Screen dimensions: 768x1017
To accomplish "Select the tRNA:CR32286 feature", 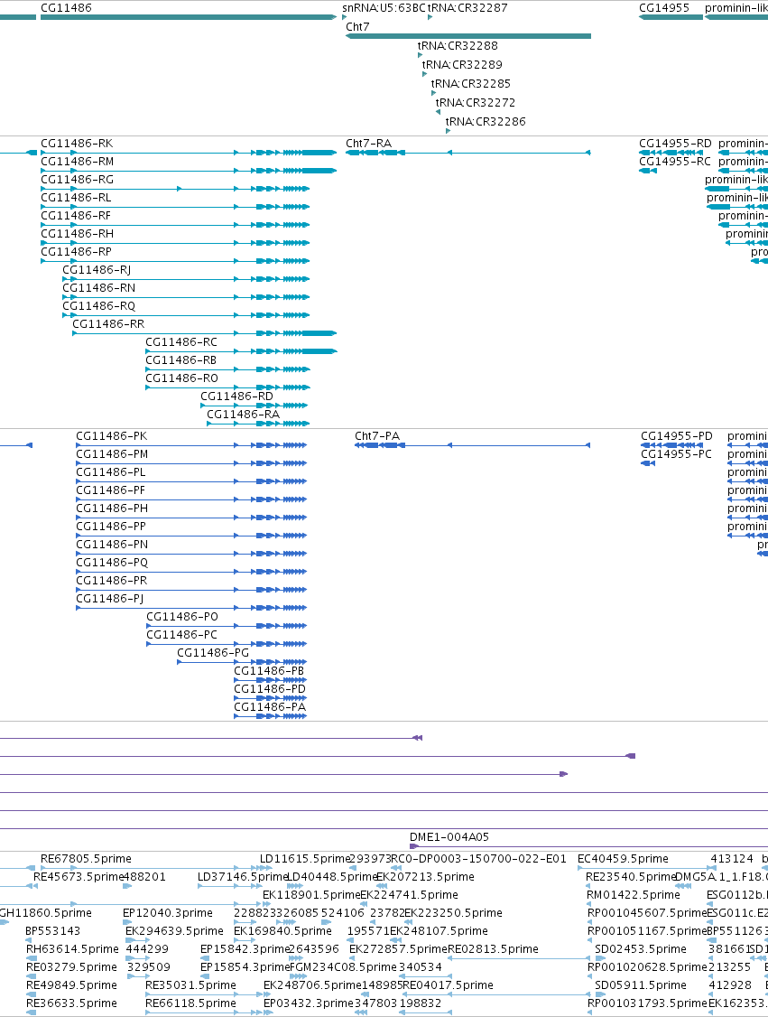I will (x=486, y=121).
